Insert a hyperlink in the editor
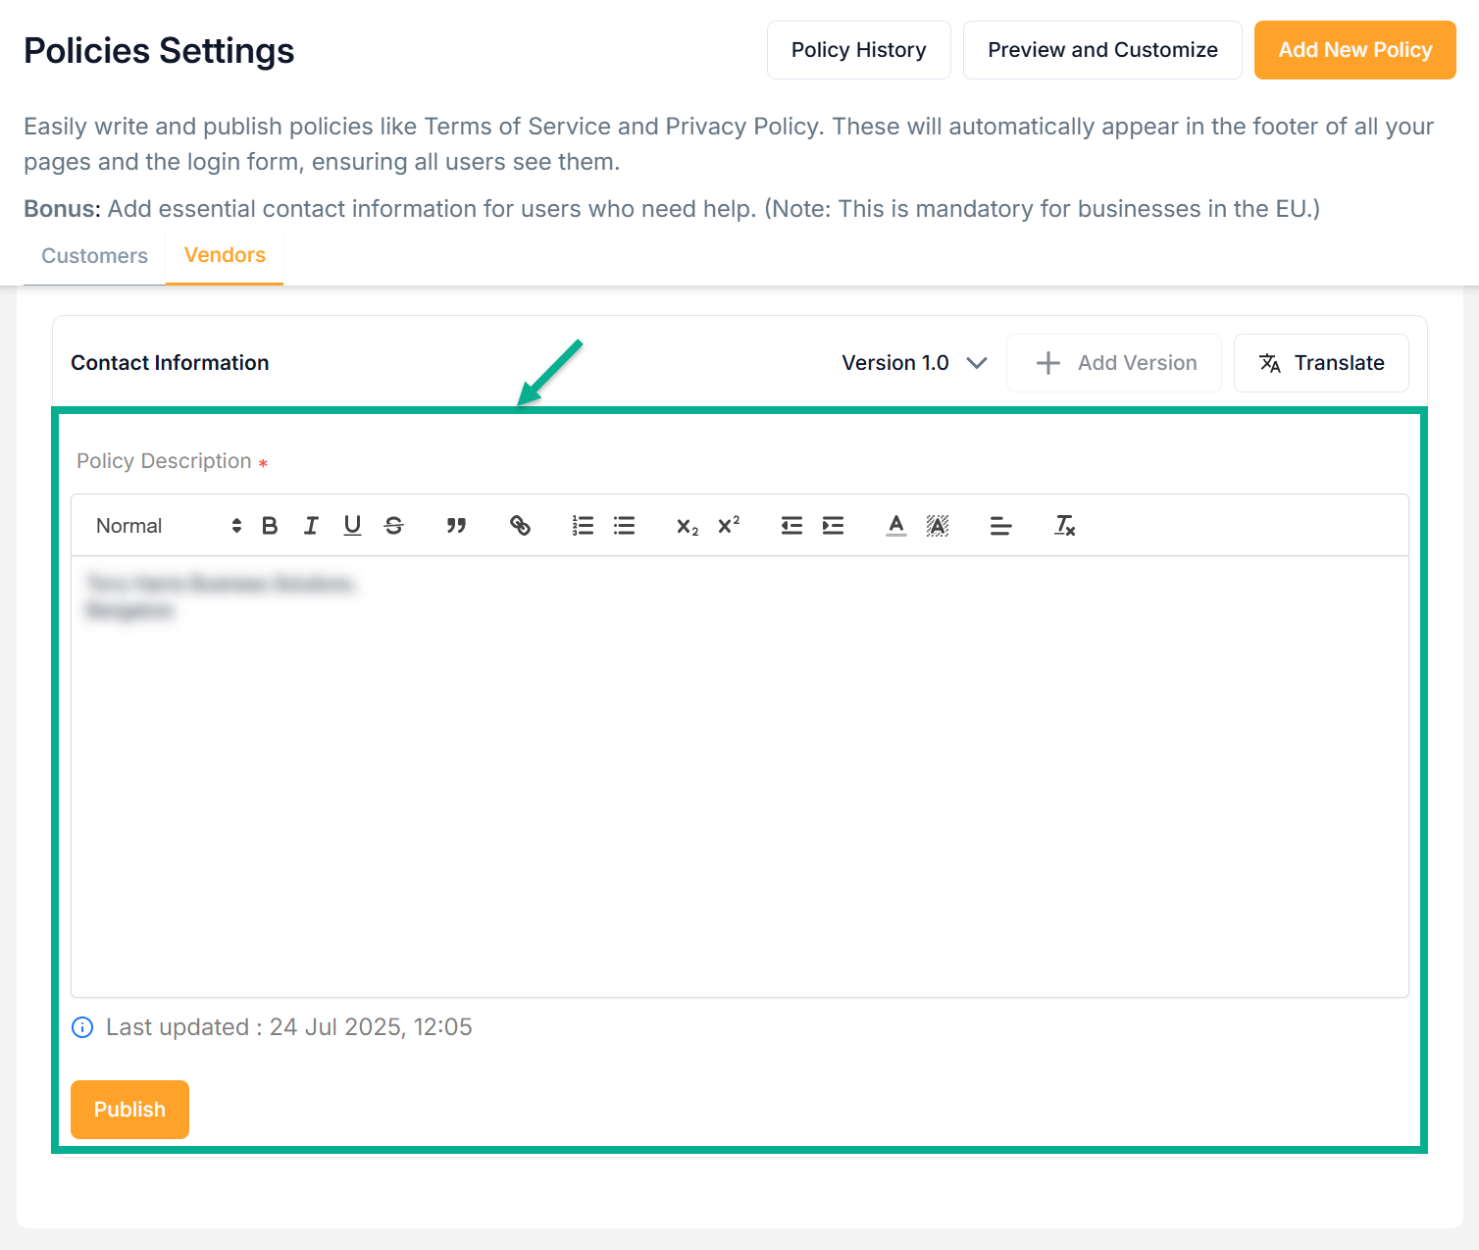 click(x=520, y=526)
